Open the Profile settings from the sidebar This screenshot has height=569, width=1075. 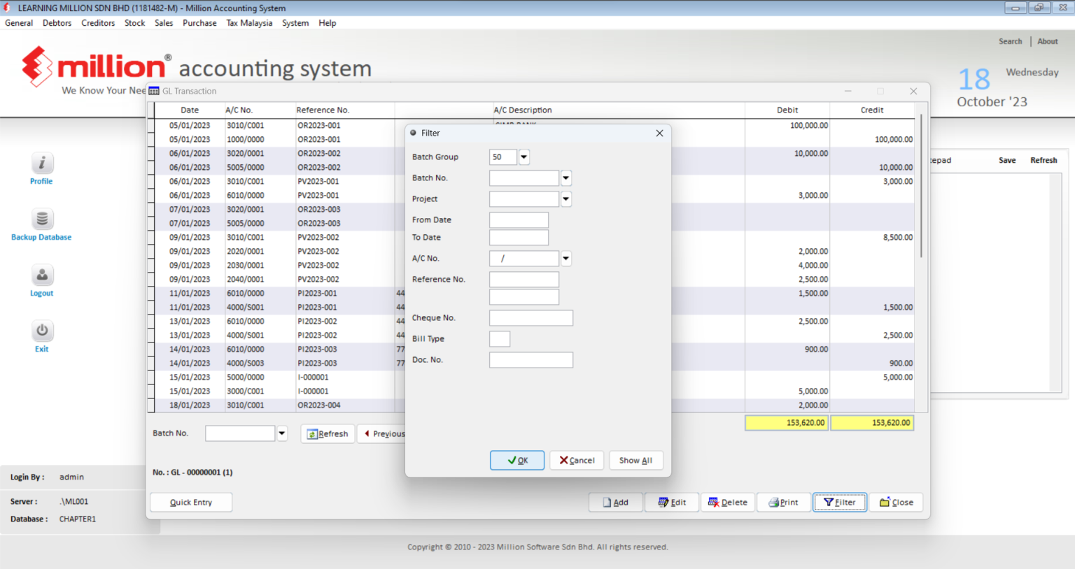coord(41,168)
